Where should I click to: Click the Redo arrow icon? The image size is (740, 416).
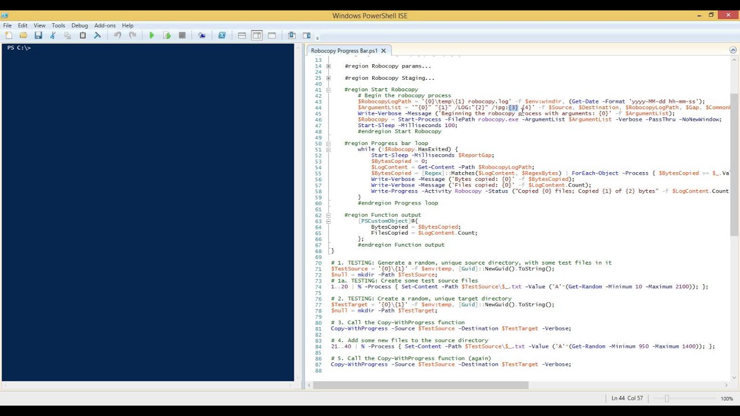[132, 35]
